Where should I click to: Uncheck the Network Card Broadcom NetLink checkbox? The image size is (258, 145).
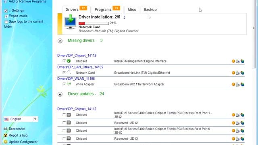pos(64,72)
